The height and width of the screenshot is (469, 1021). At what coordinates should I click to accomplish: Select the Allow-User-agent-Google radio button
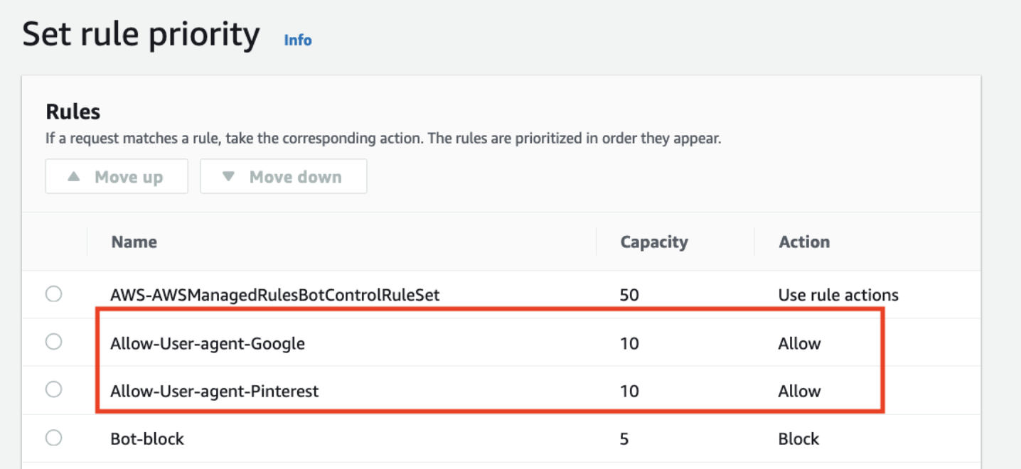tap(53, 343)
